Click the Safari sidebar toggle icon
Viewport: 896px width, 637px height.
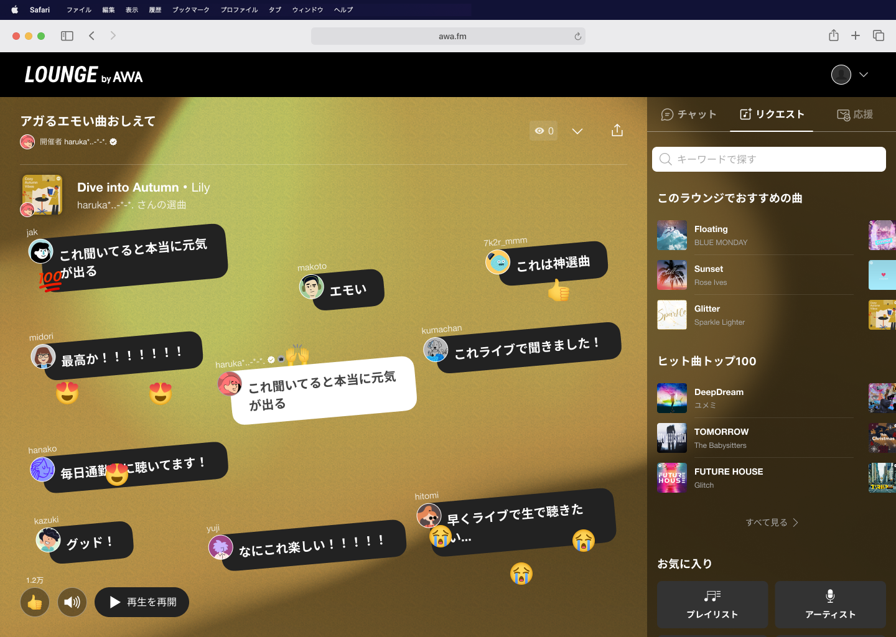pos(67,36)
